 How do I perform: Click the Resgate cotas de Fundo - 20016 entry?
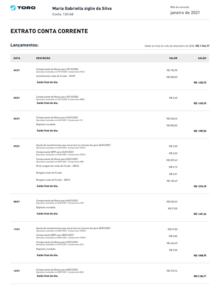click(53, 180)
